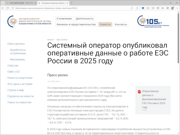Open the Новости menu item
Viewport: 180px width, 135px height.
coord(105,24)
